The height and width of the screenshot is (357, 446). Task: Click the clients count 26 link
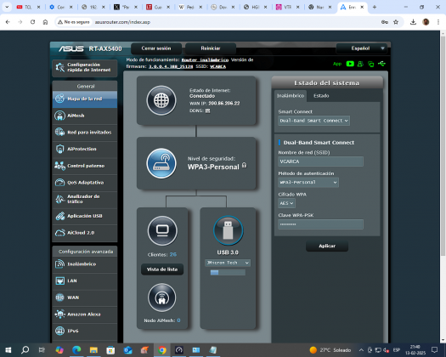173,254
